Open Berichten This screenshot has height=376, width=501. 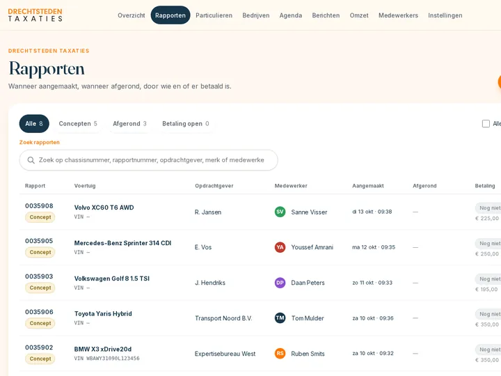(326, 15)
